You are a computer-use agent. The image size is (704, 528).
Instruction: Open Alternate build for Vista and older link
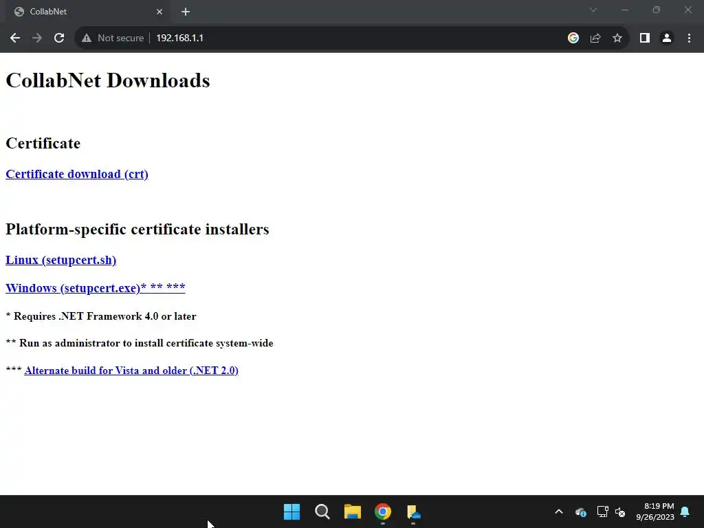point(131,371)
